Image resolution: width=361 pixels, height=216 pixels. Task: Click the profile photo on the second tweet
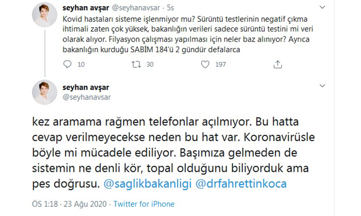pos(45,93)
